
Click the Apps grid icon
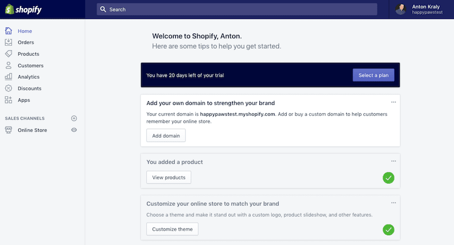click(9, 99)
